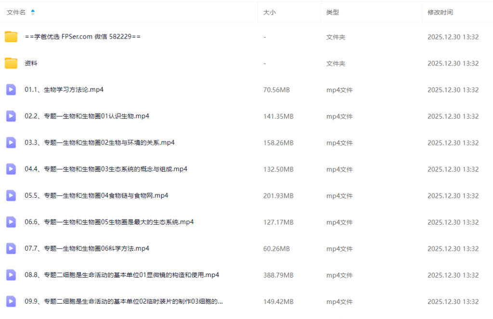Click the 文件名 column header label
Screen dimensions: 493x319
(x=16, y=13)
